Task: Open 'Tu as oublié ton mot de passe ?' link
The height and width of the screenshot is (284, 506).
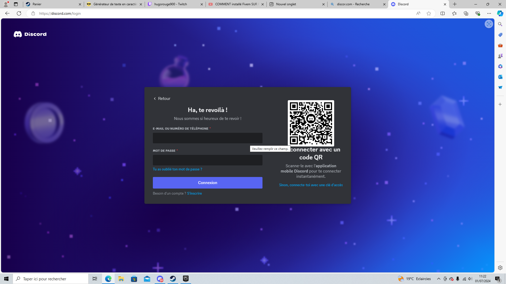Action: pos(177,169)
